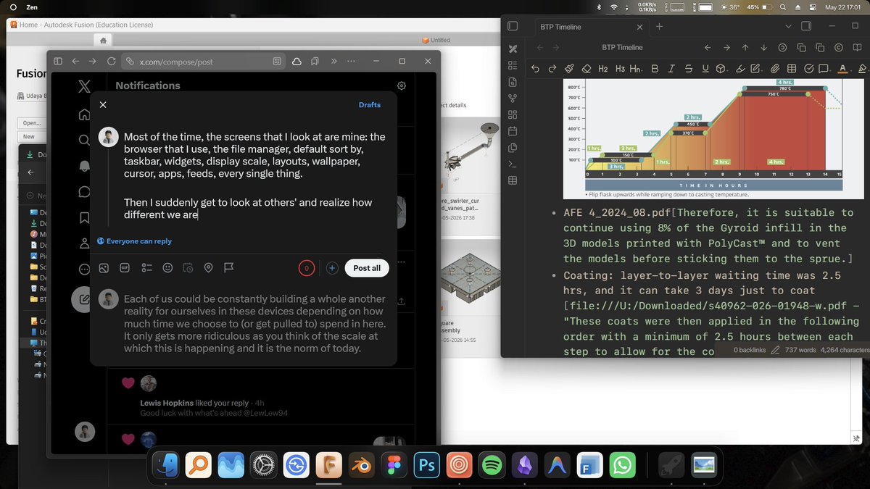
Task: Open graph view icon in notes ribbon
Action: click(513, 99)
